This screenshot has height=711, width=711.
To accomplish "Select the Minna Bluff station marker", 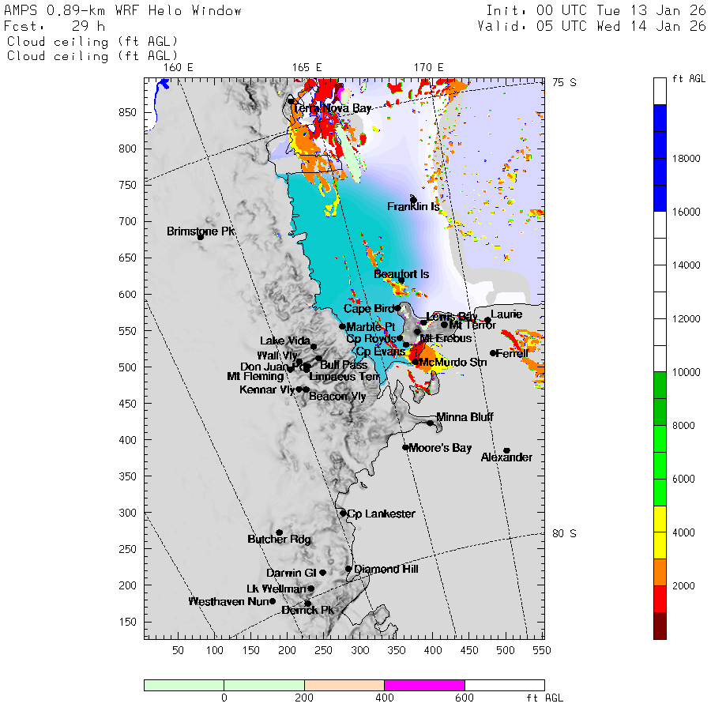I will coord(431,423).
